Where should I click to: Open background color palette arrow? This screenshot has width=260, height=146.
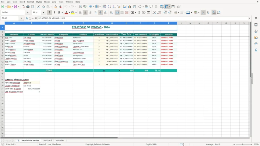pyautogui.click(x=76, y=13)
